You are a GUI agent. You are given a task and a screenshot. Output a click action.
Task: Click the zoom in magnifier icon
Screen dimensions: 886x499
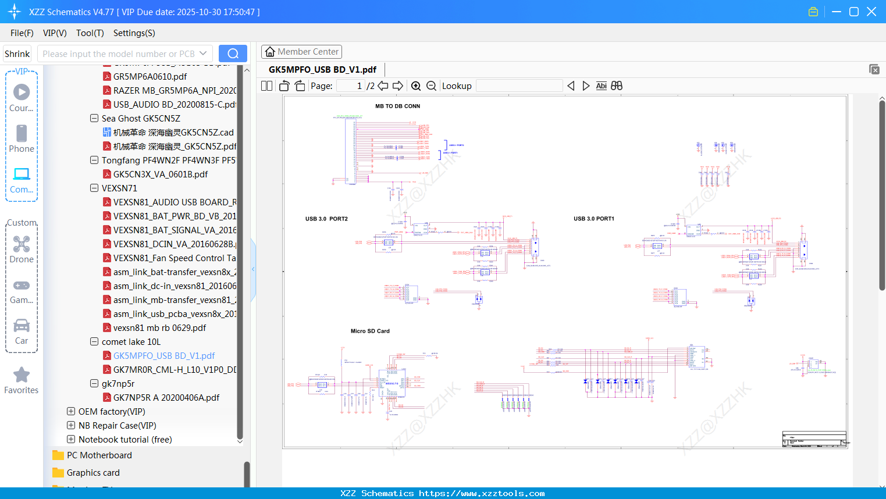[416, 86]
